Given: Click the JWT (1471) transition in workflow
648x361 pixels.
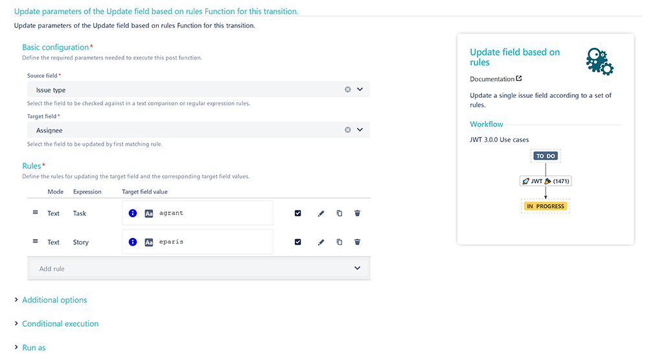Looking at the screenshot, I should tap(546, 181).
